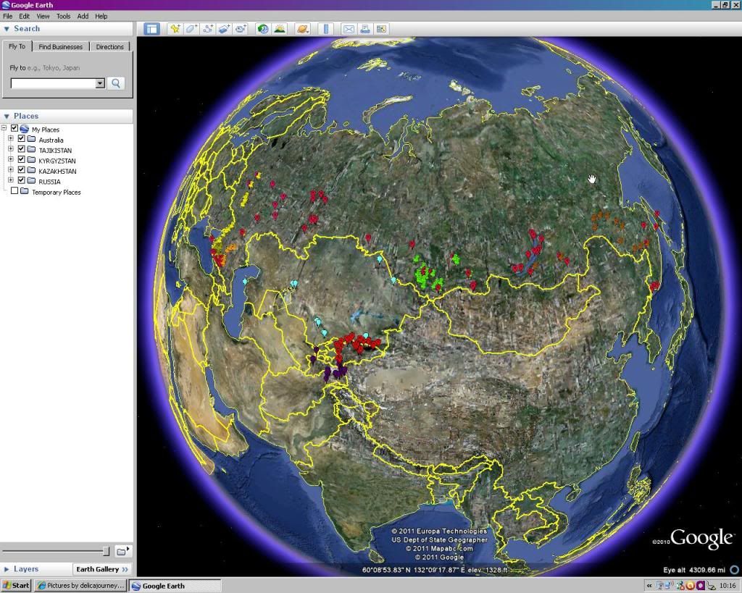This screenshot has width=742, height=593.
Task: Collapse the Places panel
Action: coord(7,117)
